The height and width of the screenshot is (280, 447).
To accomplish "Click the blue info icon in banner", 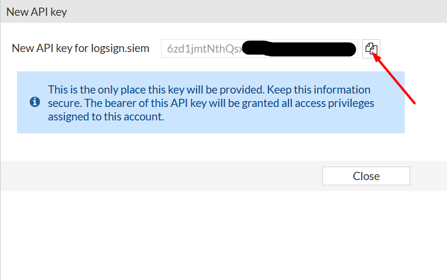I will click(x=35, y=102).
